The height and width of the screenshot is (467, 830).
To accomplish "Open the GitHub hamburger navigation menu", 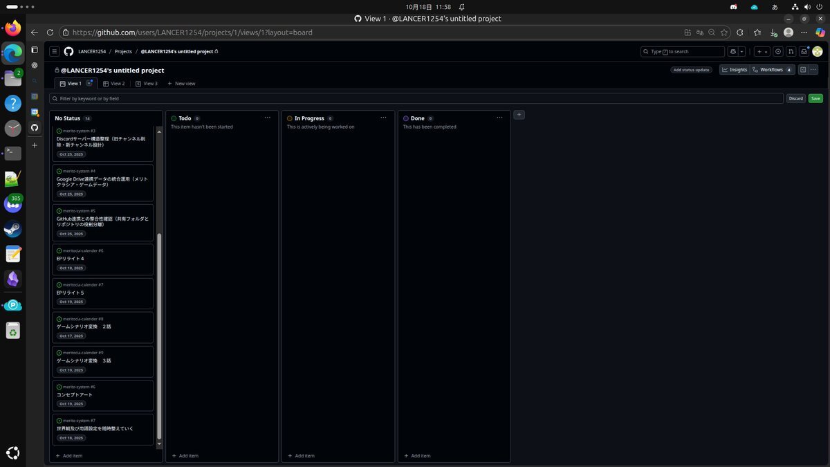I will coord(54,51).
